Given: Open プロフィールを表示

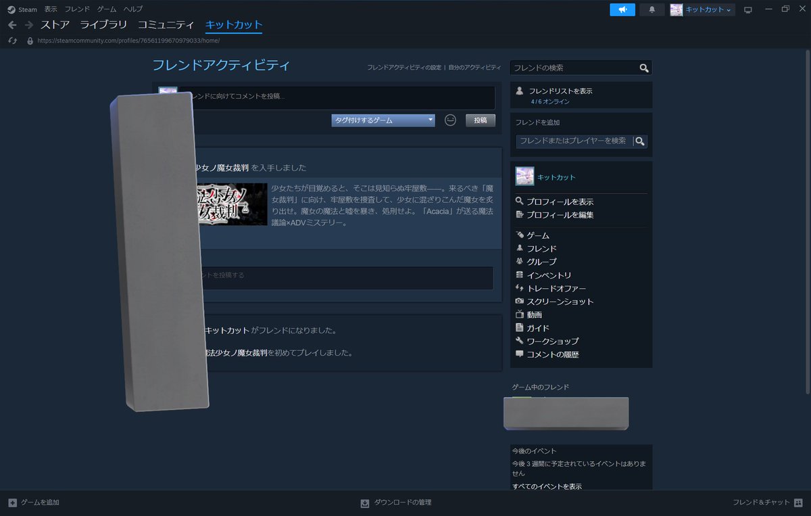Looking at the screenshot, I should coord(560,202).
